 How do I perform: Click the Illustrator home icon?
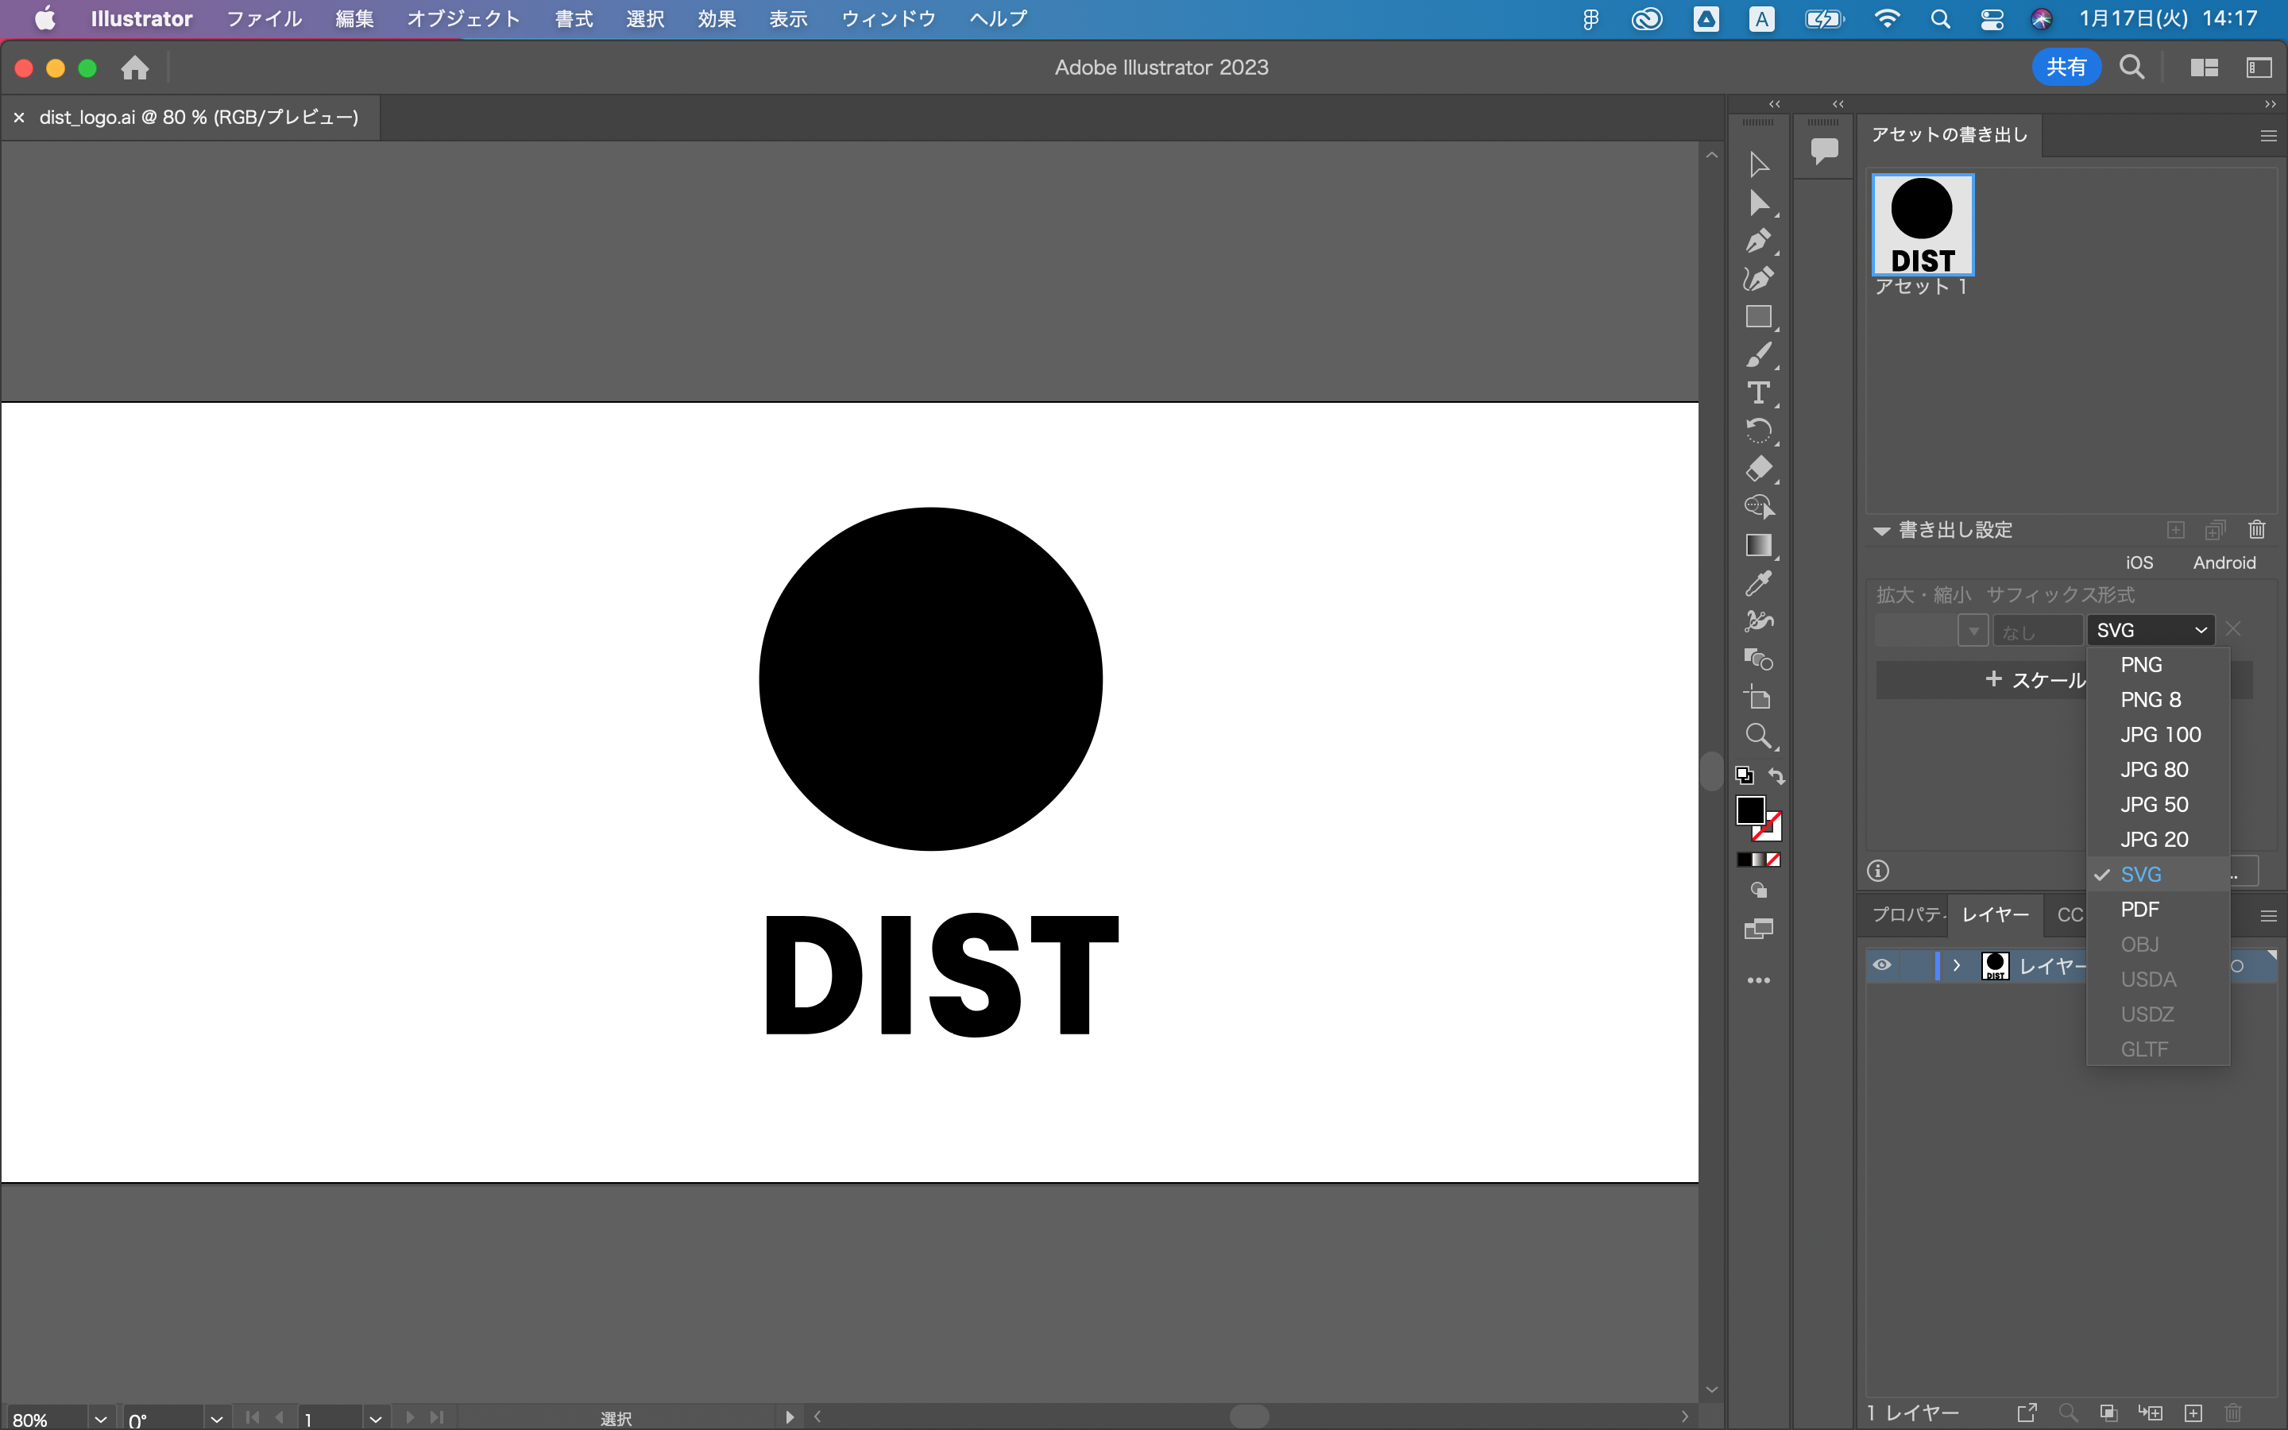coord(135,68)
